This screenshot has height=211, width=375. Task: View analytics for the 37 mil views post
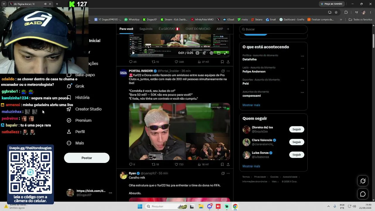click(203, 62)
